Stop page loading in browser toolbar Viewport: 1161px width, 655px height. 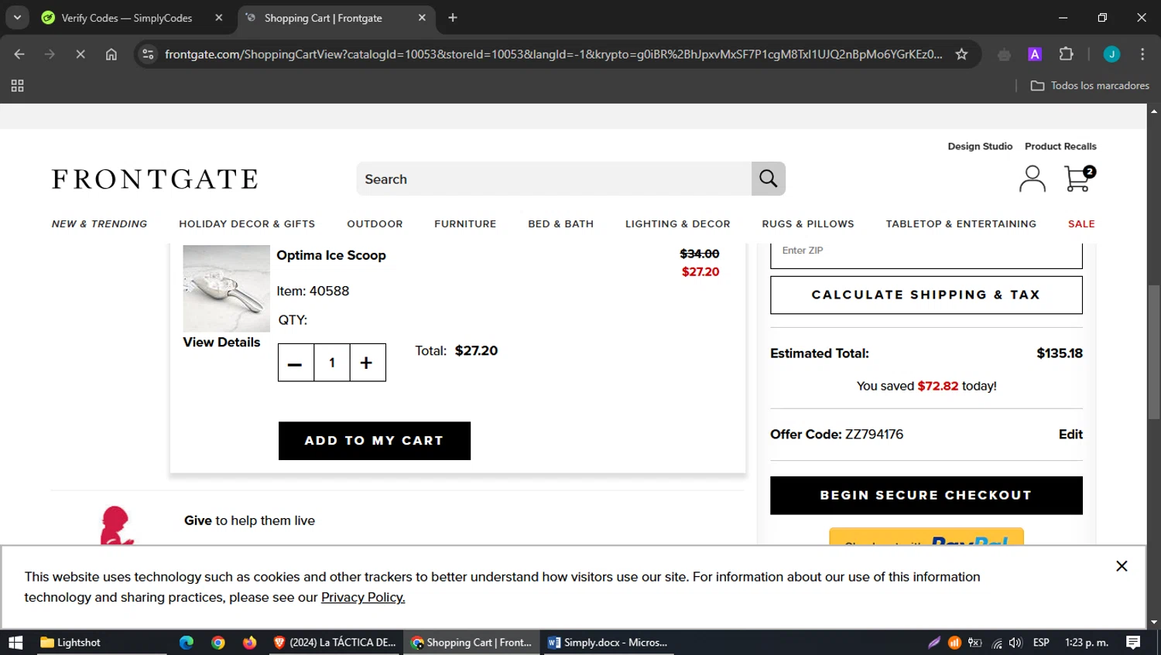coord(80,54)
